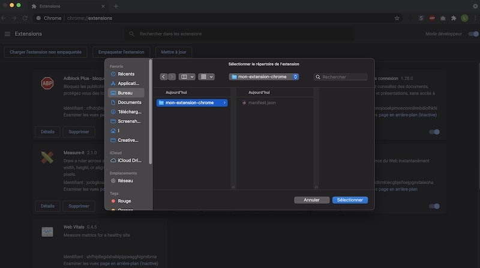Viewport: 480px width, 268px height.
Task: Go to Applications in the sidebar
Action: click(128, 83)
